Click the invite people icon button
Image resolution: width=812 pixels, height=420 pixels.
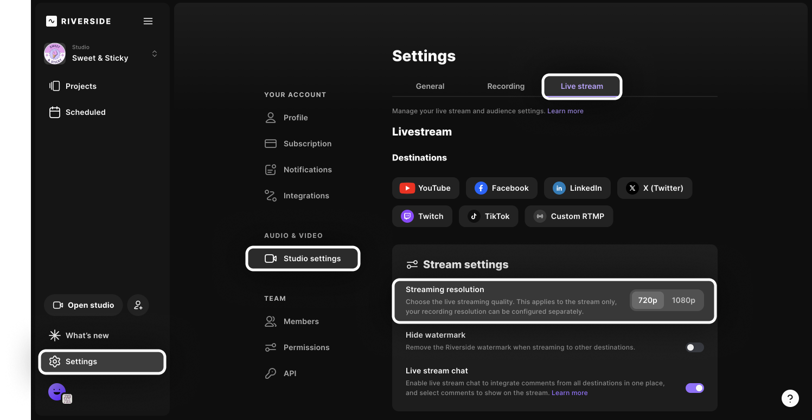(x=138, y=305)
